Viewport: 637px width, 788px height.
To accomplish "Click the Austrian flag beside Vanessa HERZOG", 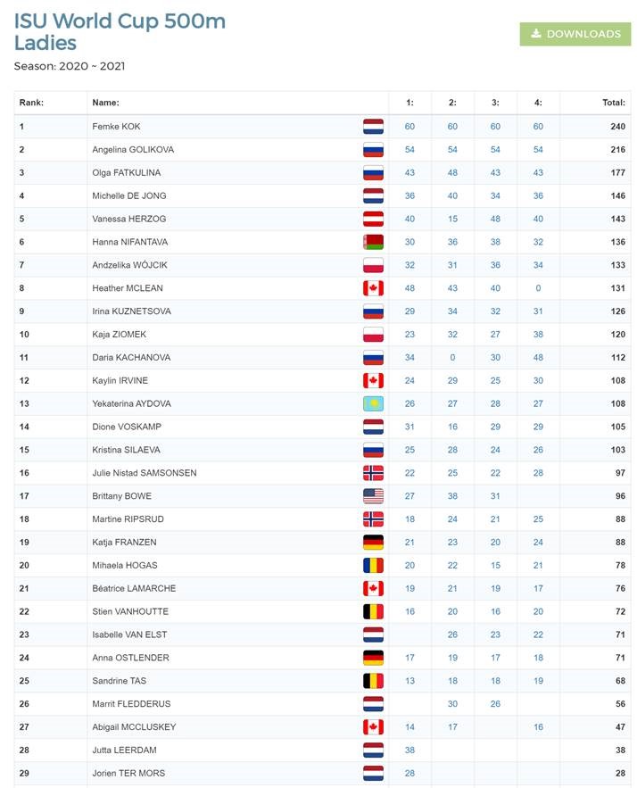I will (373, 219).
